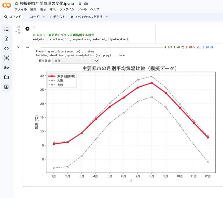Click the 気温 (℃) y-axis label

coord(37,123)
